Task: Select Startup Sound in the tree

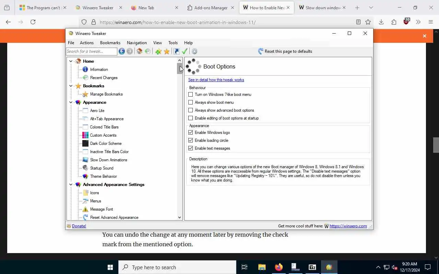Action: pyautogui.click(x=102, y=168)
